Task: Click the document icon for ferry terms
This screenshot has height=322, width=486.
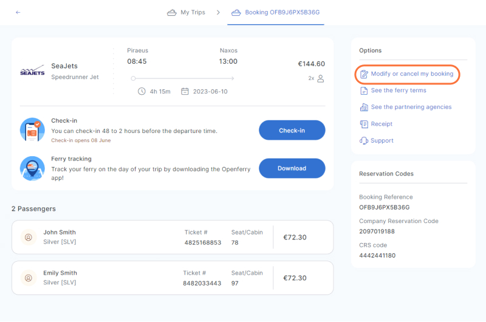Action: pos(364,91)
